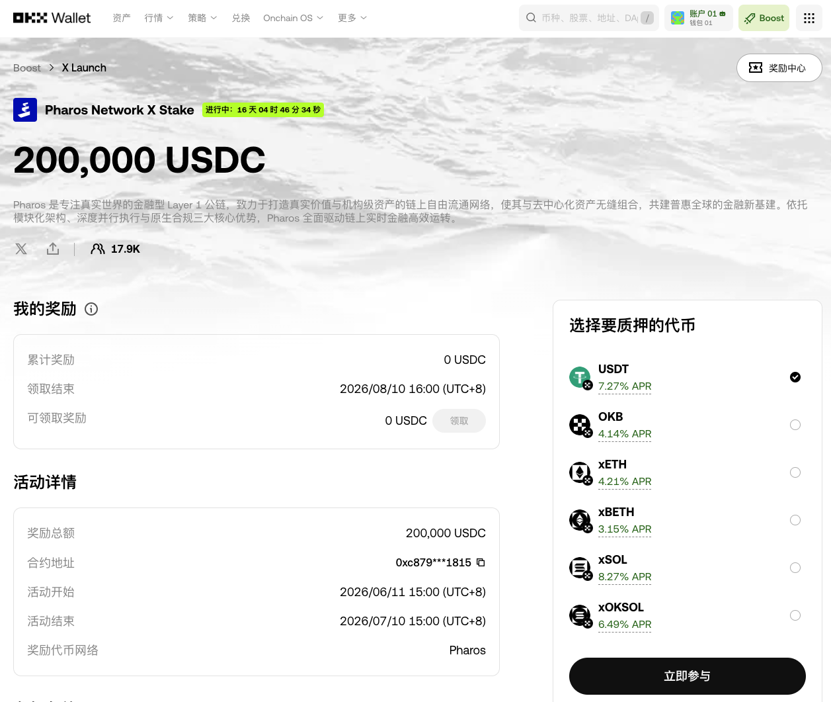Click the countdown 进行中 status badge
Image resolution: width=831 pixels, height=702 pixels.
tap(263, 110)
